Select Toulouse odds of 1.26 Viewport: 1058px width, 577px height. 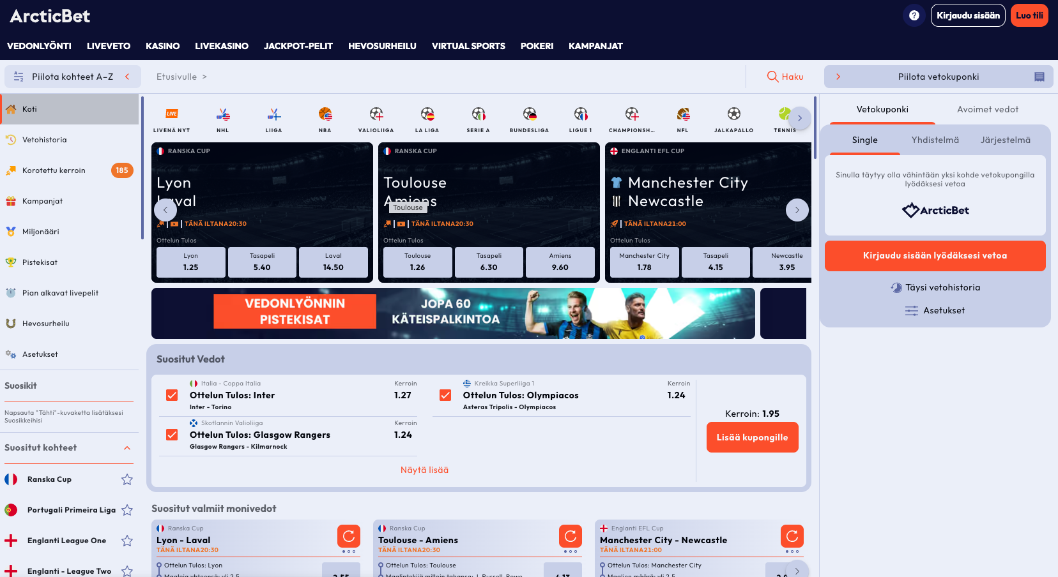click(x=417, y=262)
